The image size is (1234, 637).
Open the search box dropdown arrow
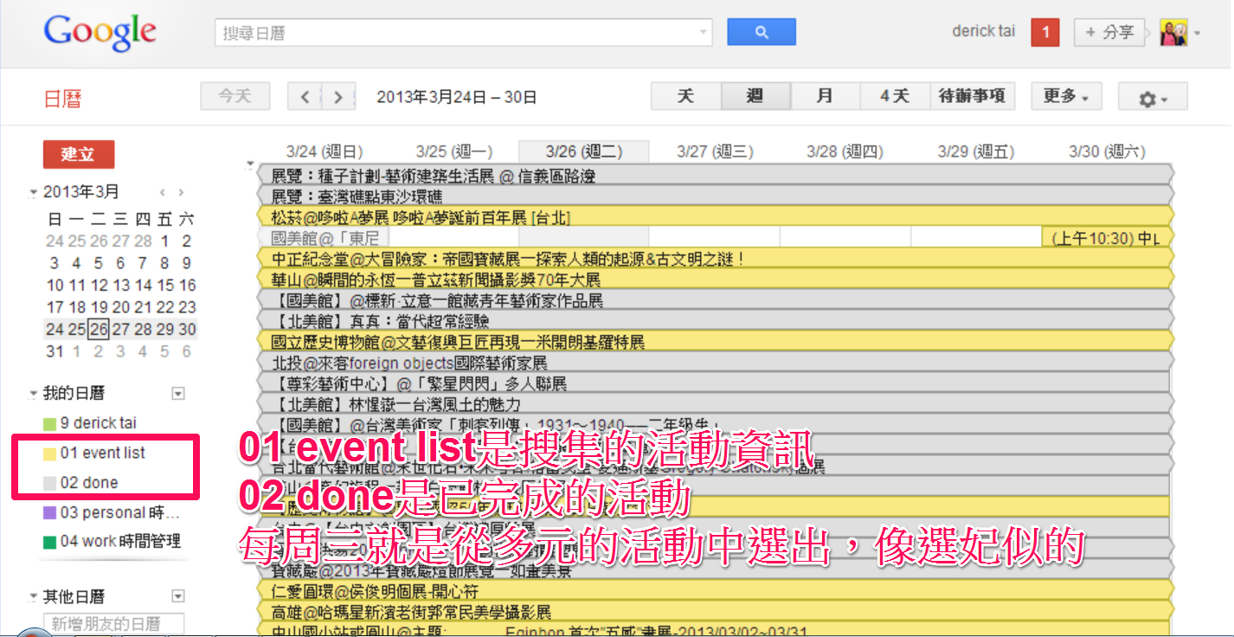[703, 33]
